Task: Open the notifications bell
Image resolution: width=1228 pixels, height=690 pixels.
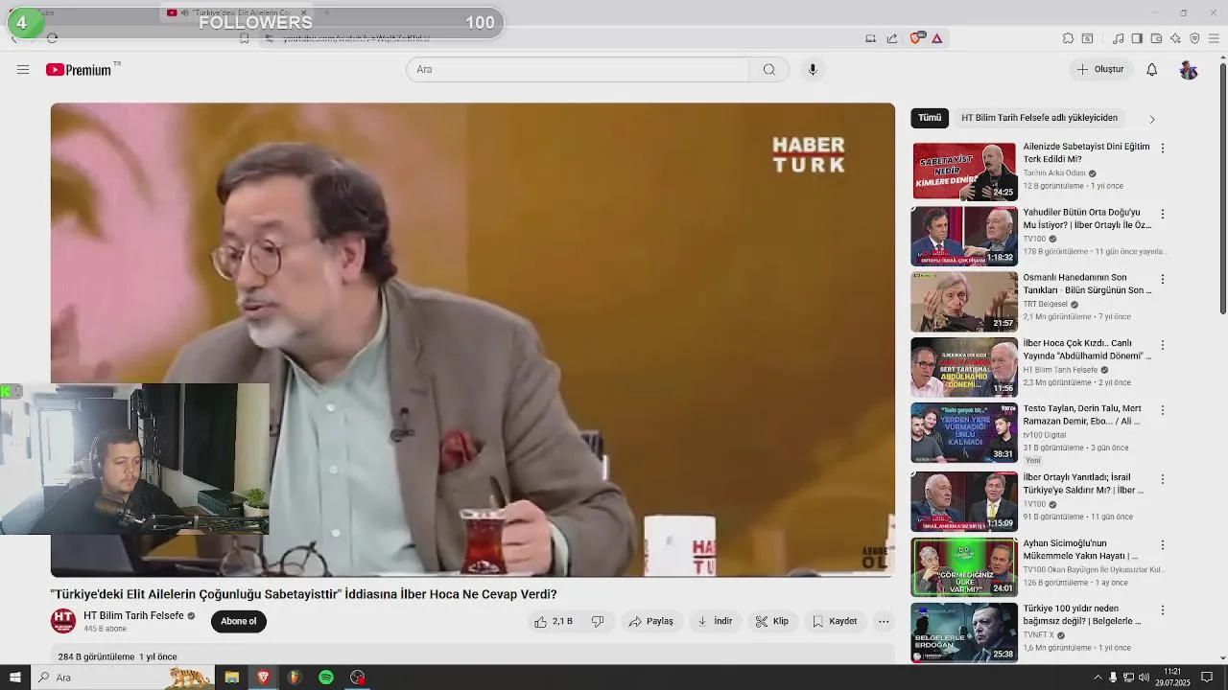Action: 1152,69
